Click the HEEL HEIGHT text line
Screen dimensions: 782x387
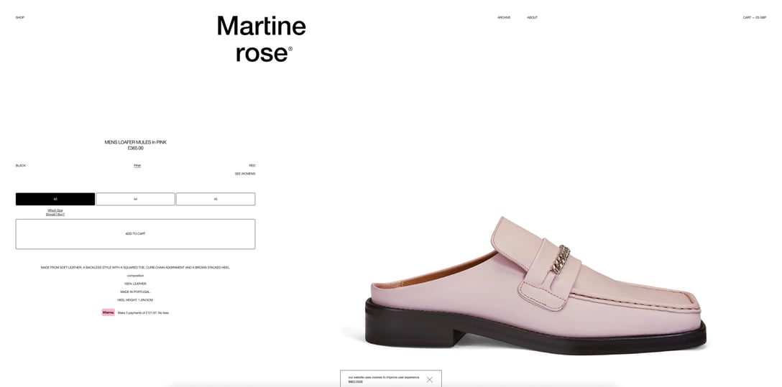[x=135, y=300]
